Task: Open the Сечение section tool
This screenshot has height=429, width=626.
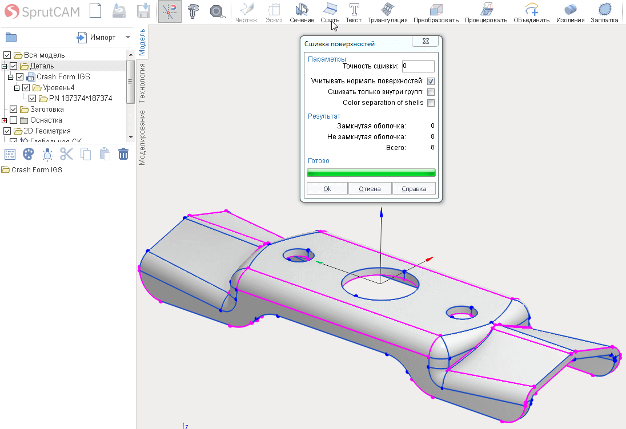Action: [x=302, y=13]
